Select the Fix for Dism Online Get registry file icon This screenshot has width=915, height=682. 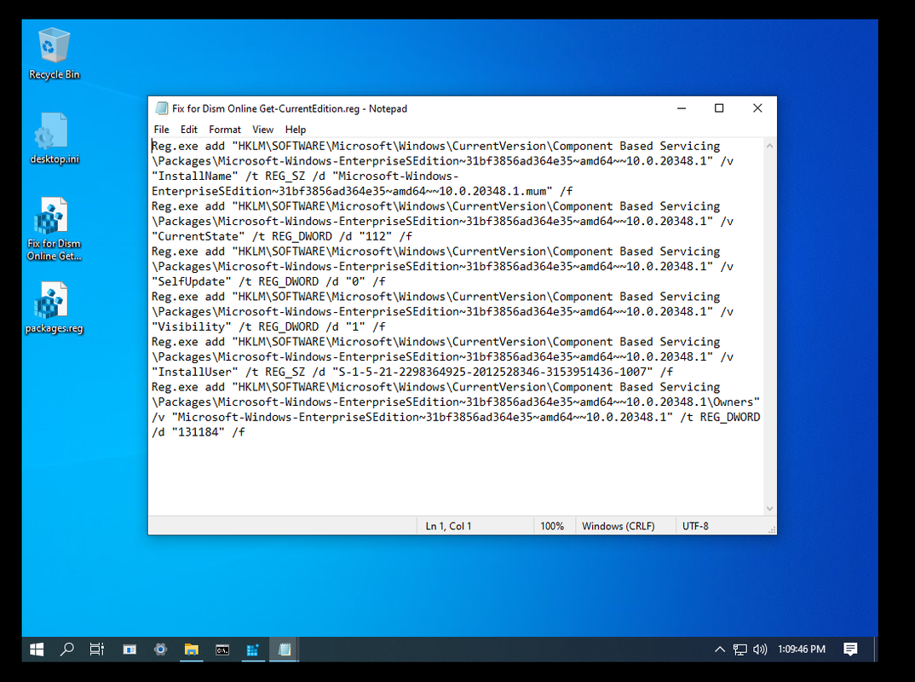point(54,228)
